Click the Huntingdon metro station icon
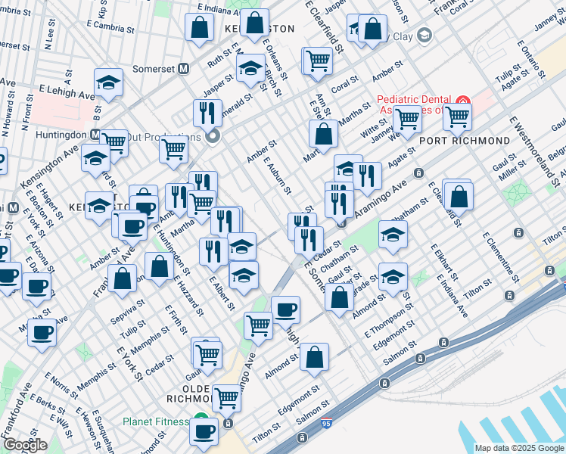Viewport: 566px width, 454px height. (x=95, y=135)
